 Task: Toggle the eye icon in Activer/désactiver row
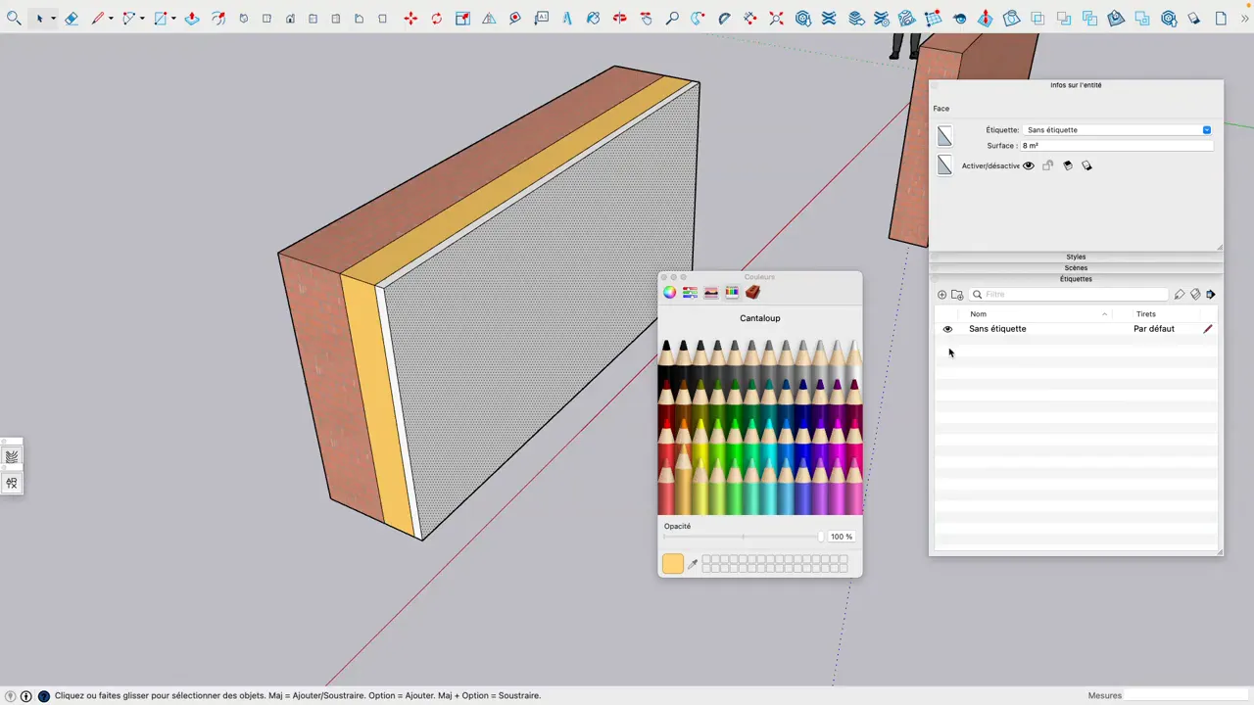pos(1028,165)
